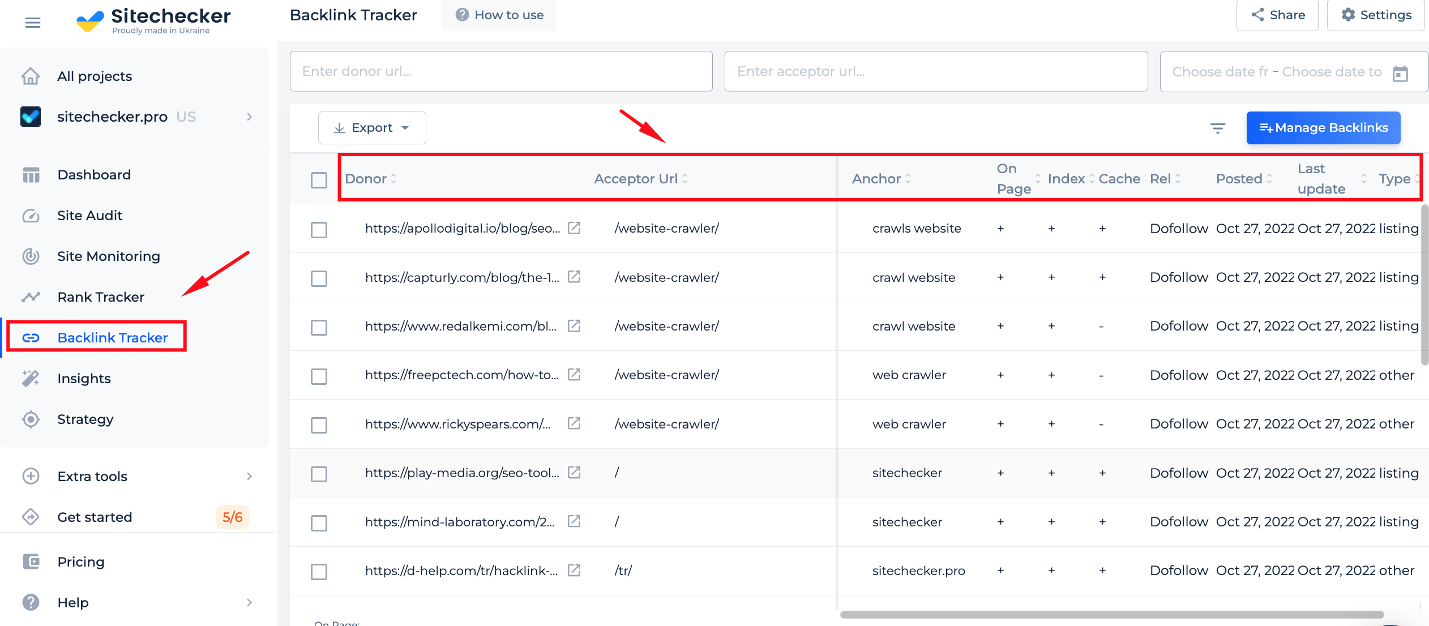Open play-media.org donor link externally
The image size is (1429, 626).
574,472
